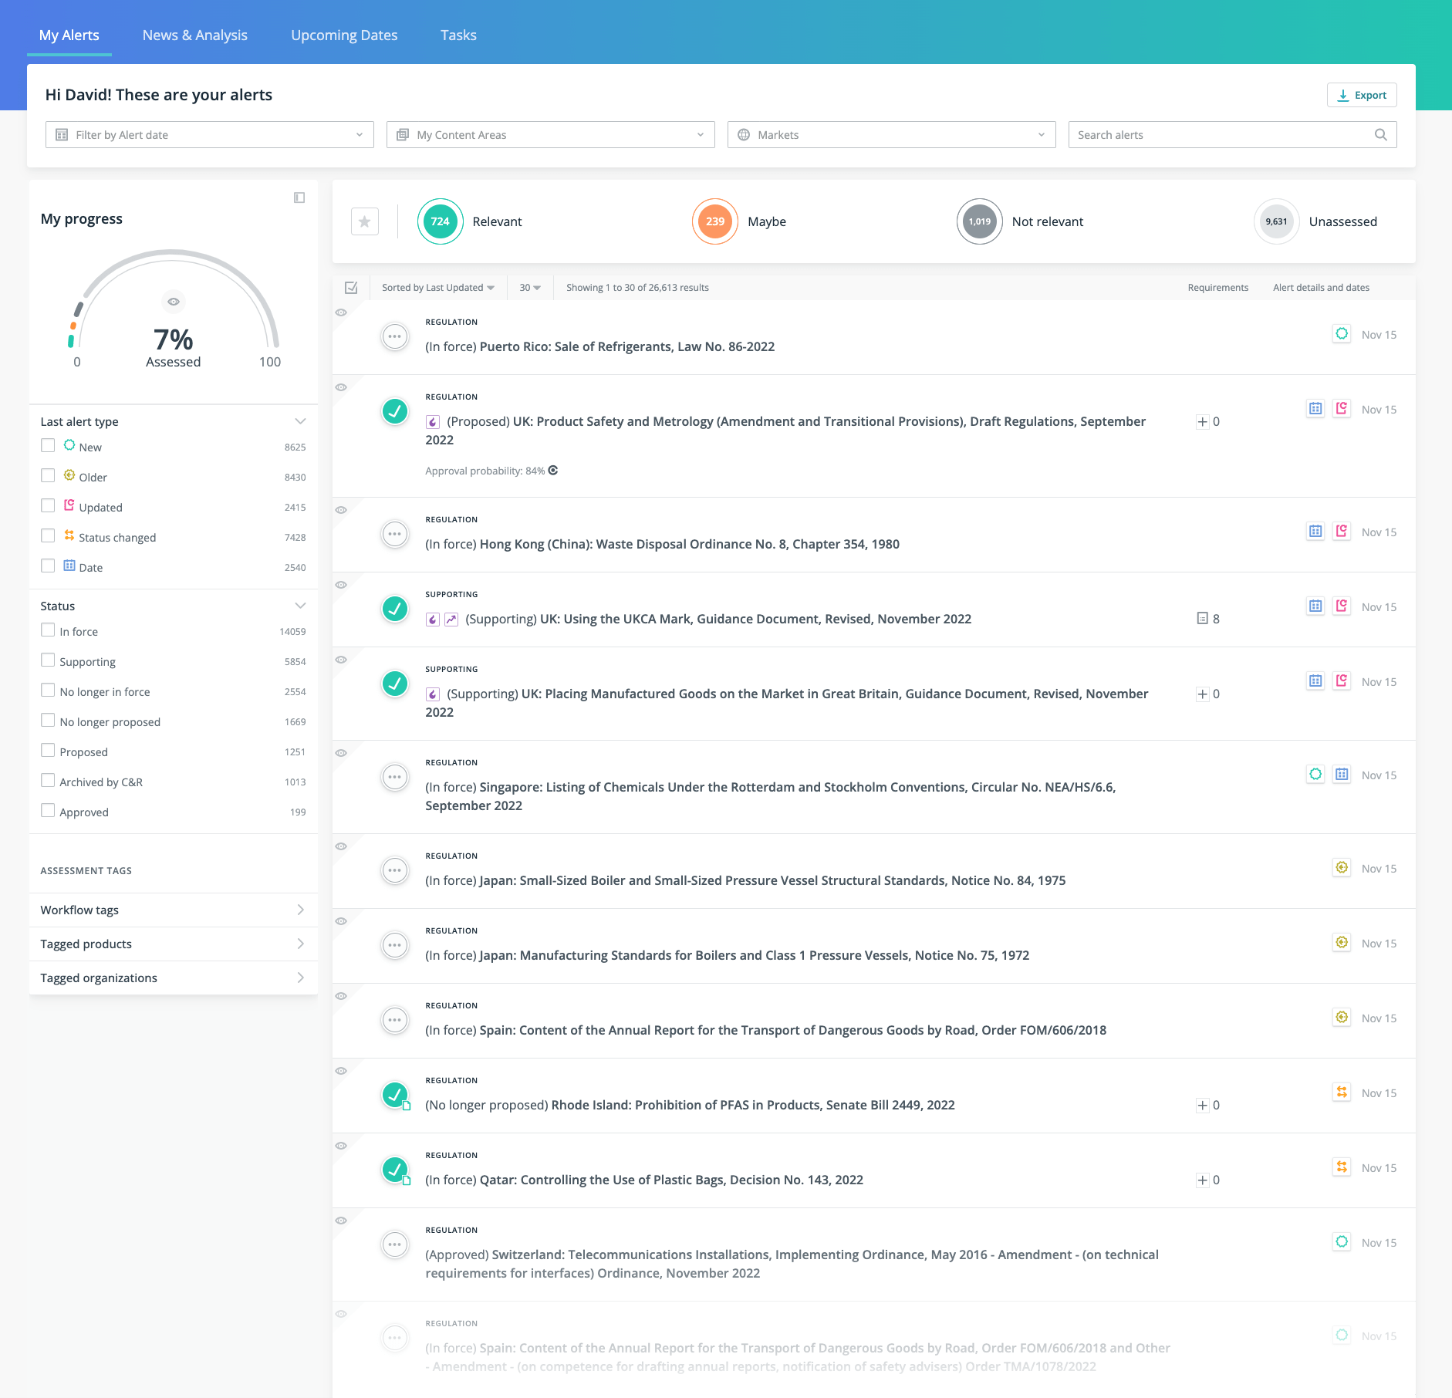Image resolution: width=1452 pixels, height=1398 pixels.
Task: Open the calendar date icon on Hong Kong ordinance row
Action: click(x=1315, y=531)
